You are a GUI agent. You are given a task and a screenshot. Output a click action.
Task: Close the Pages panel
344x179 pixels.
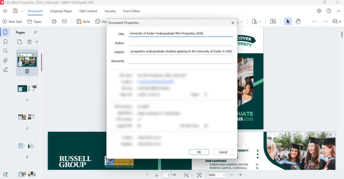pos(35,32)
